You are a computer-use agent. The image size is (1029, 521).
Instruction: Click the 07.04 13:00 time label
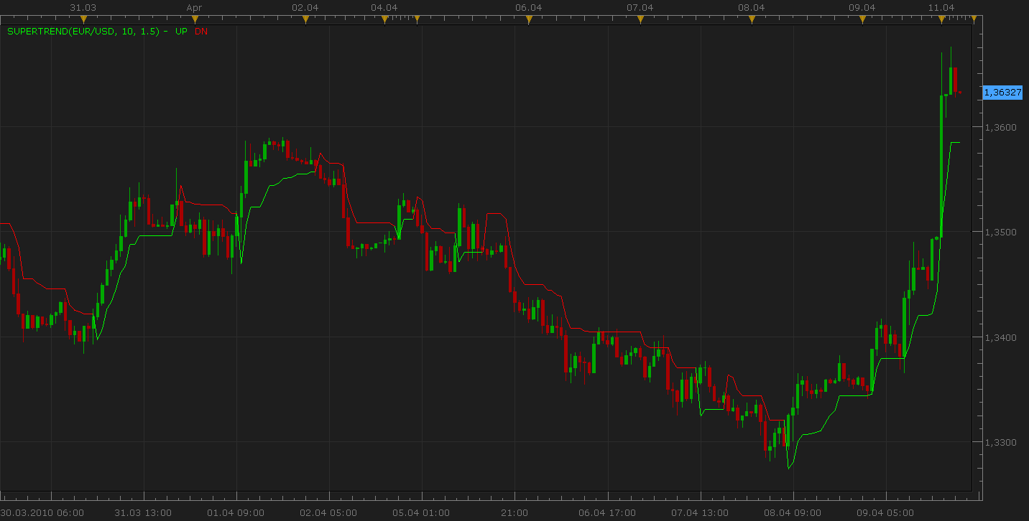coord(700,513)
